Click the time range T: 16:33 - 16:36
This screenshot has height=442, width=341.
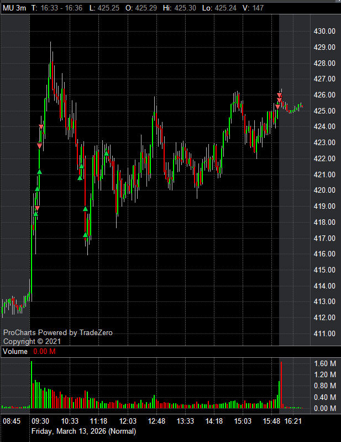(x=57, y=8)
